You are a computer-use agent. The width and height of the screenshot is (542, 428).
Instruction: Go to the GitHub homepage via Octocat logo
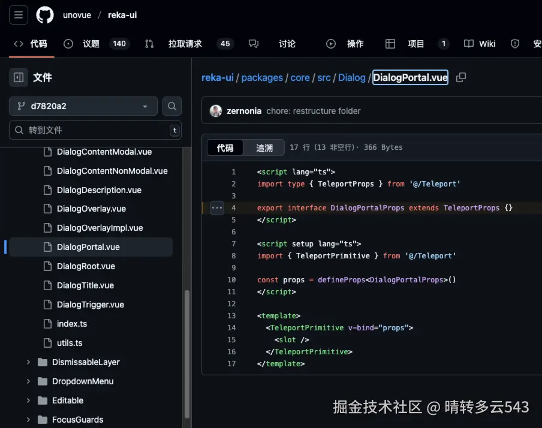45,15
